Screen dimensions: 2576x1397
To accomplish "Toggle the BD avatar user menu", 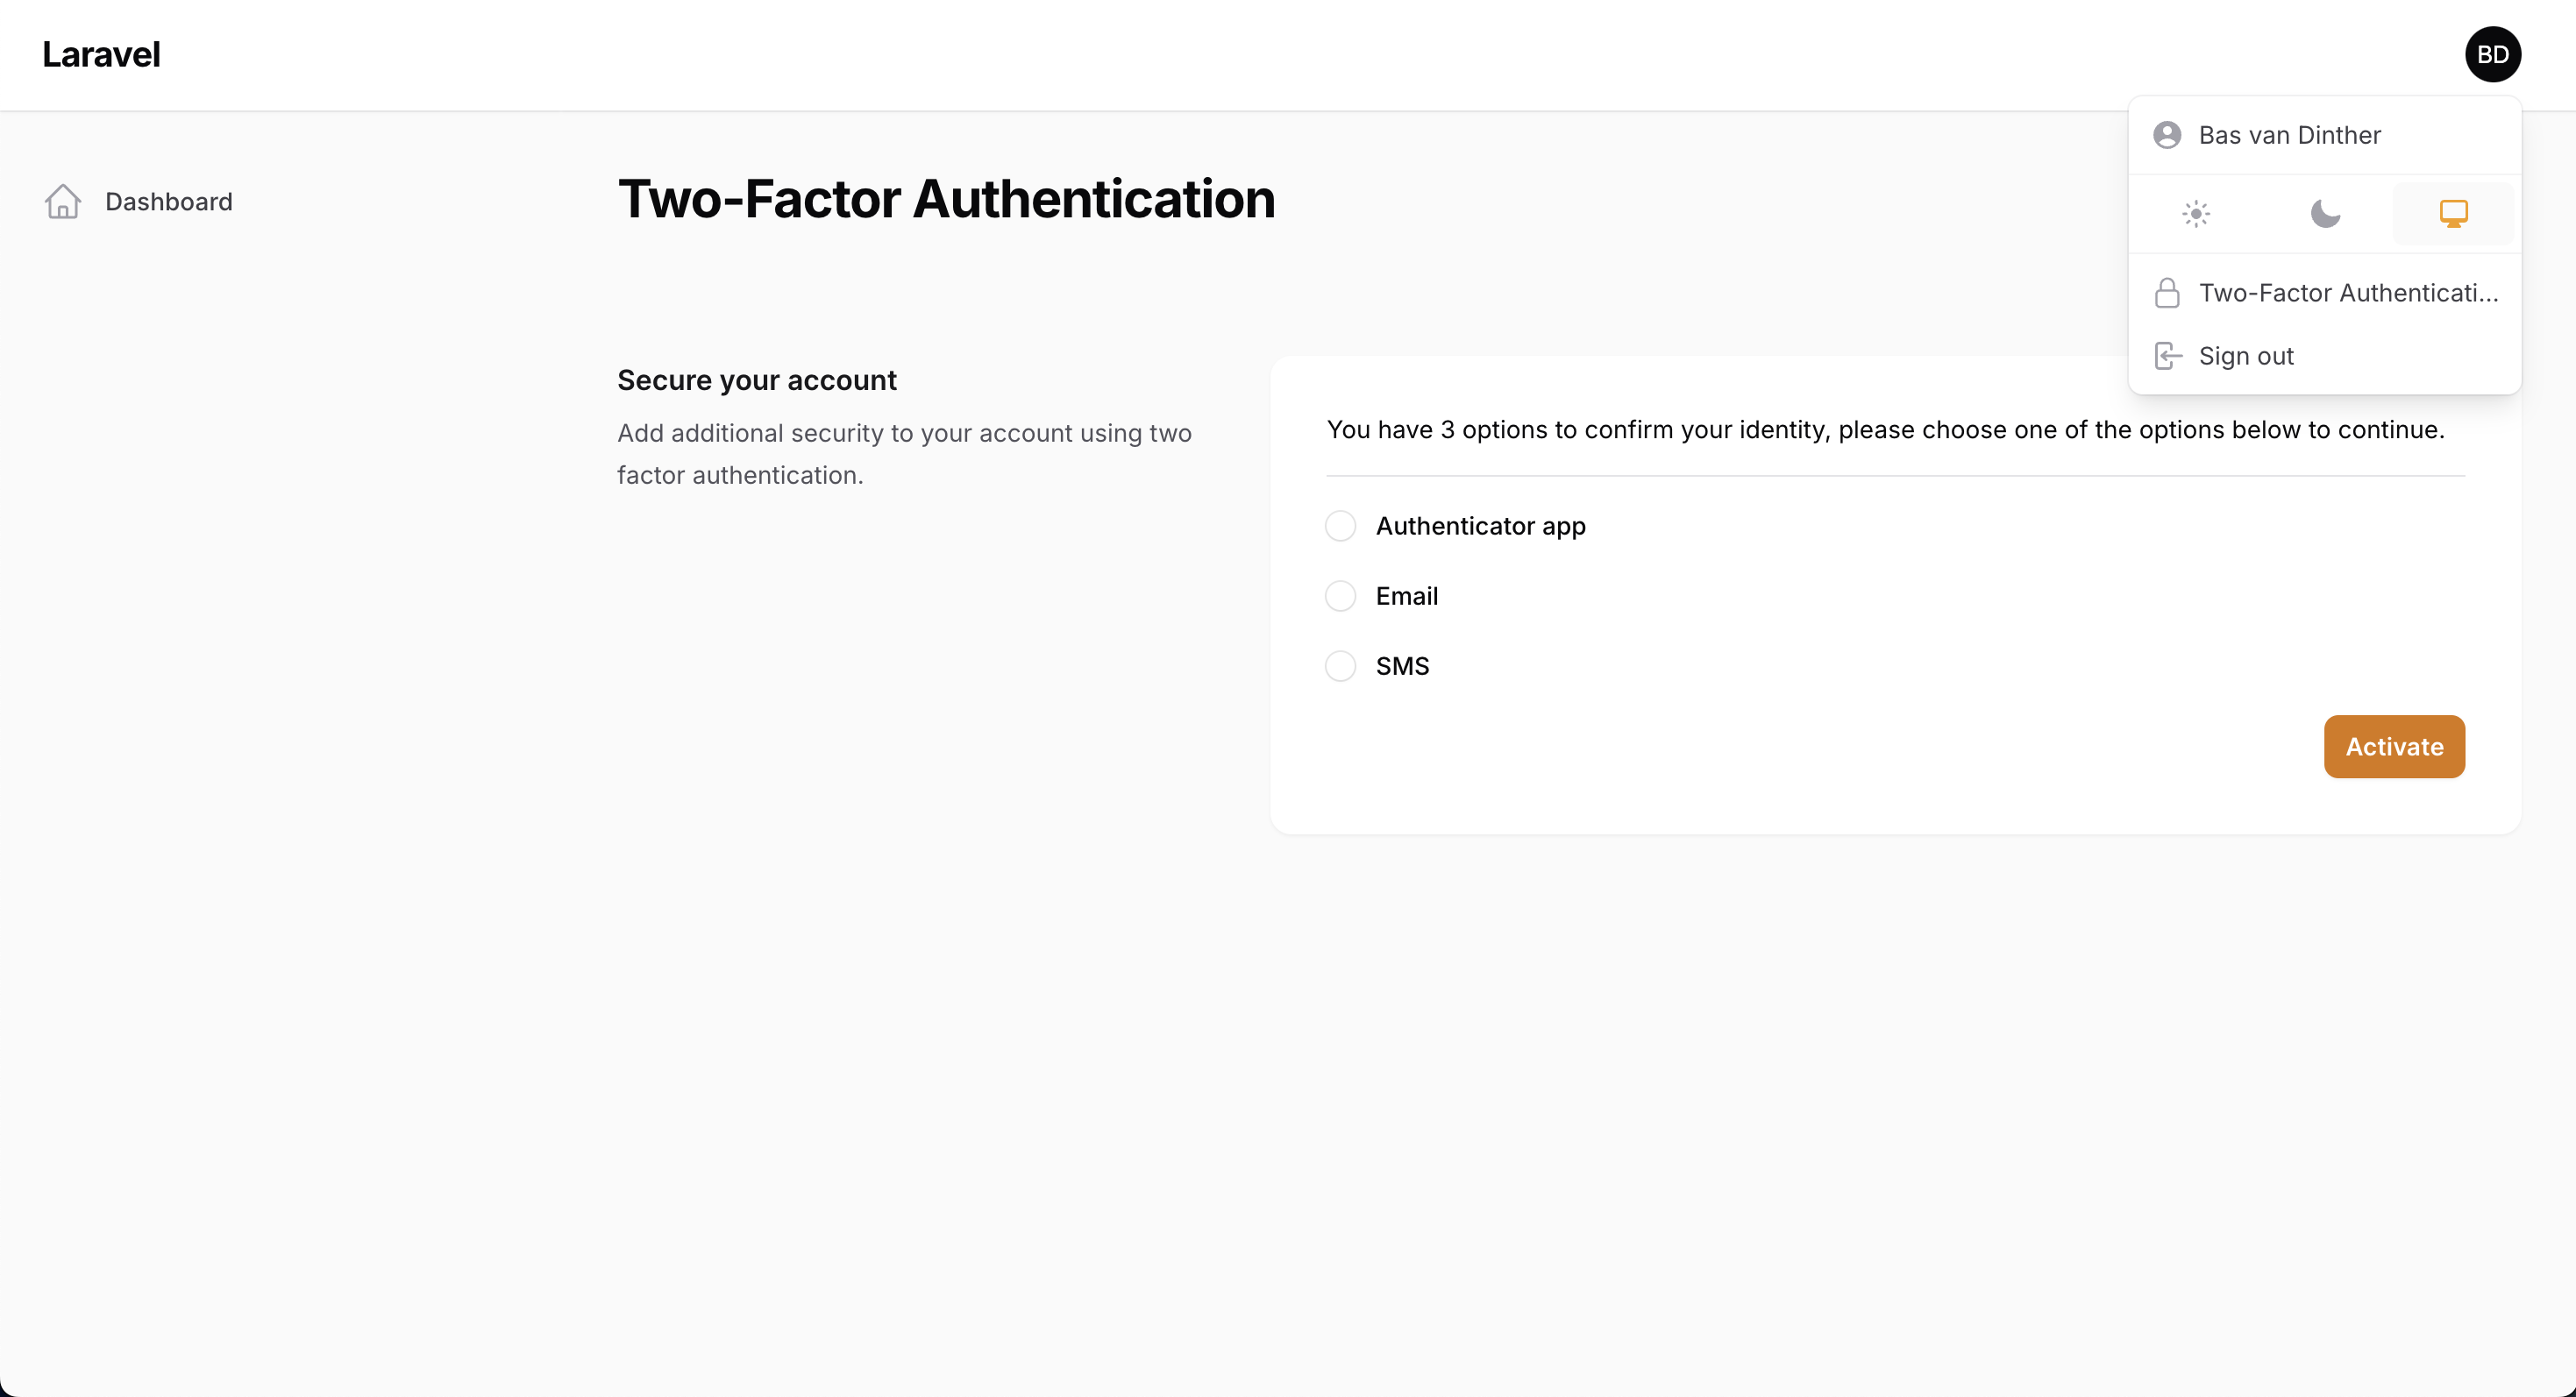I will 2492,54.
